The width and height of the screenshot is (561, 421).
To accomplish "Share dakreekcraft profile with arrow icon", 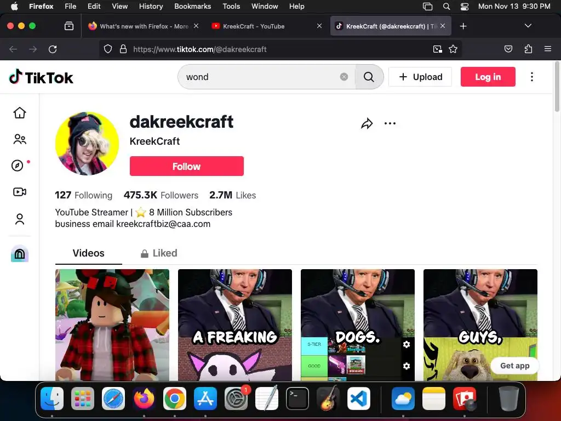I will click(367, 123).
